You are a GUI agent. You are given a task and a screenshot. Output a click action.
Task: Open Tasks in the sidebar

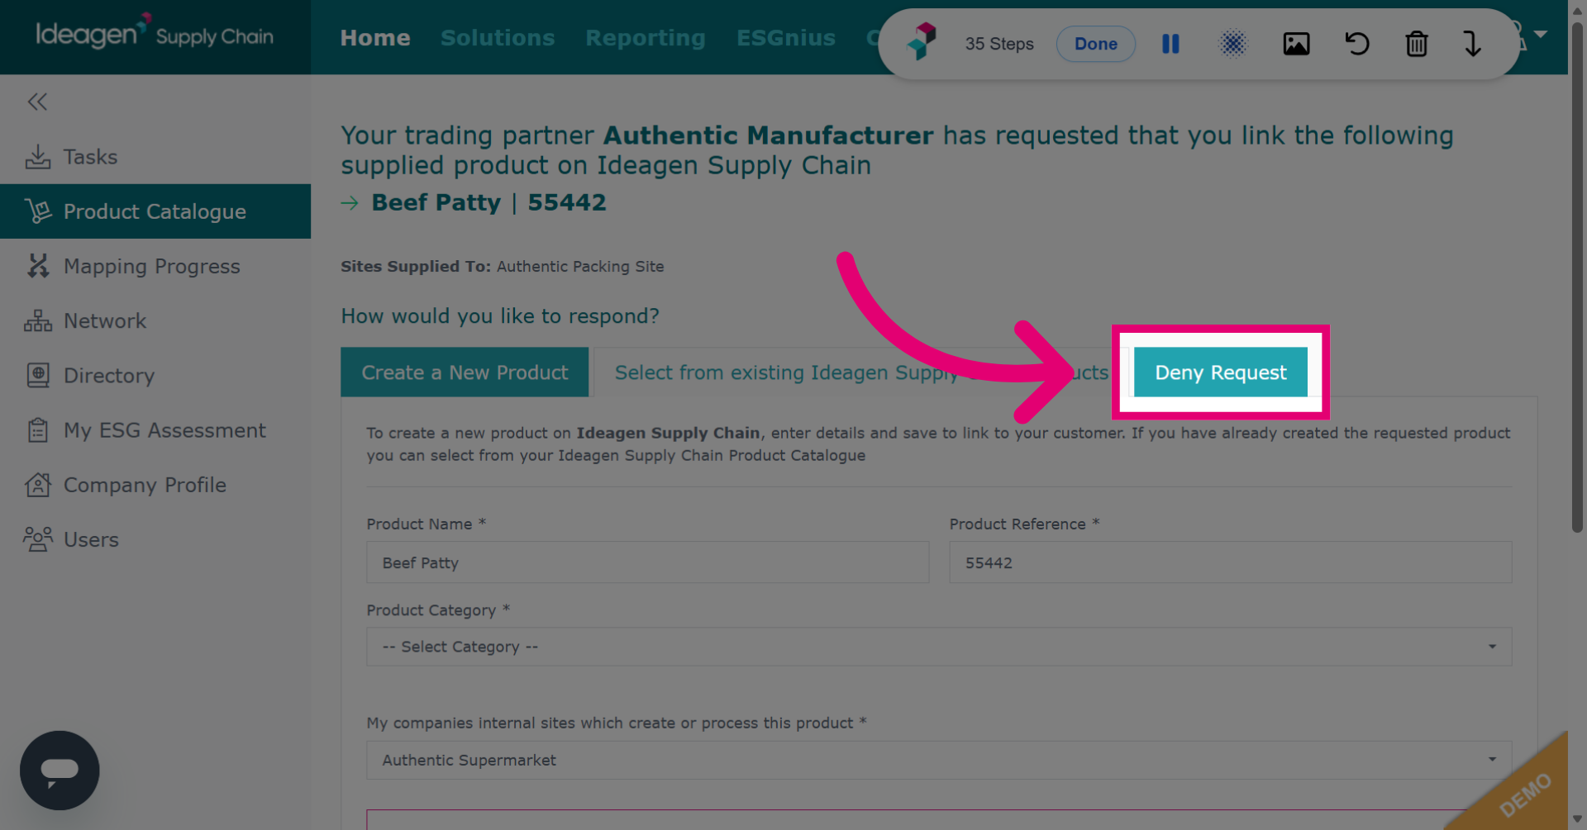point(155,156)
